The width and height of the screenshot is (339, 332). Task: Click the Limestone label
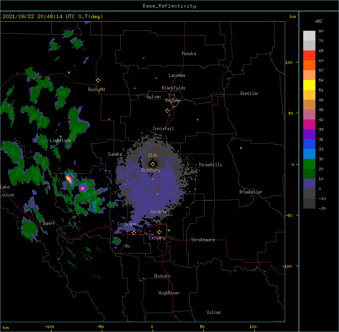pyautogui.click(x=60, y=140)
